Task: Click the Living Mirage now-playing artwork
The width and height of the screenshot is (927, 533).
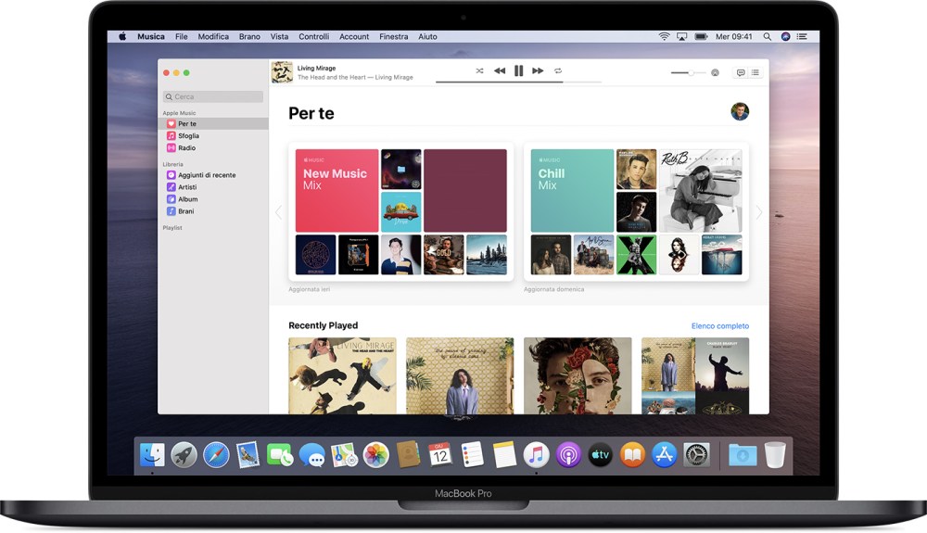Action: (x=282, y=72)
